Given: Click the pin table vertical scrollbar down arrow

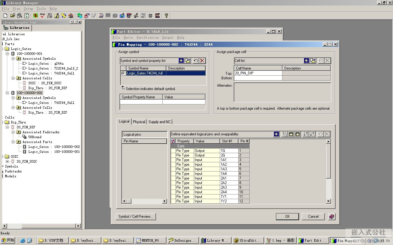Looking at the screenshot, I should coord(329,201).
